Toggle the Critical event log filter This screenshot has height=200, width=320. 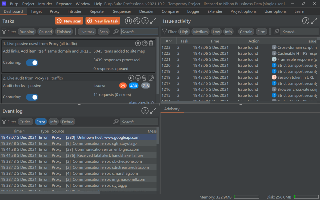point(25,122)
